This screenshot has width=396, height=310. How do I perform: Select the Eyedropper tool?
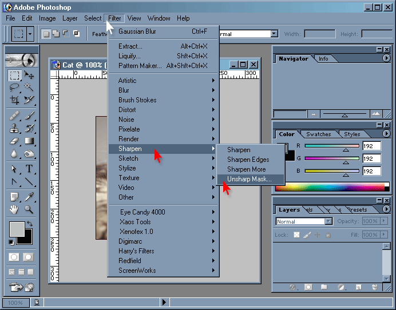point(29,197)
